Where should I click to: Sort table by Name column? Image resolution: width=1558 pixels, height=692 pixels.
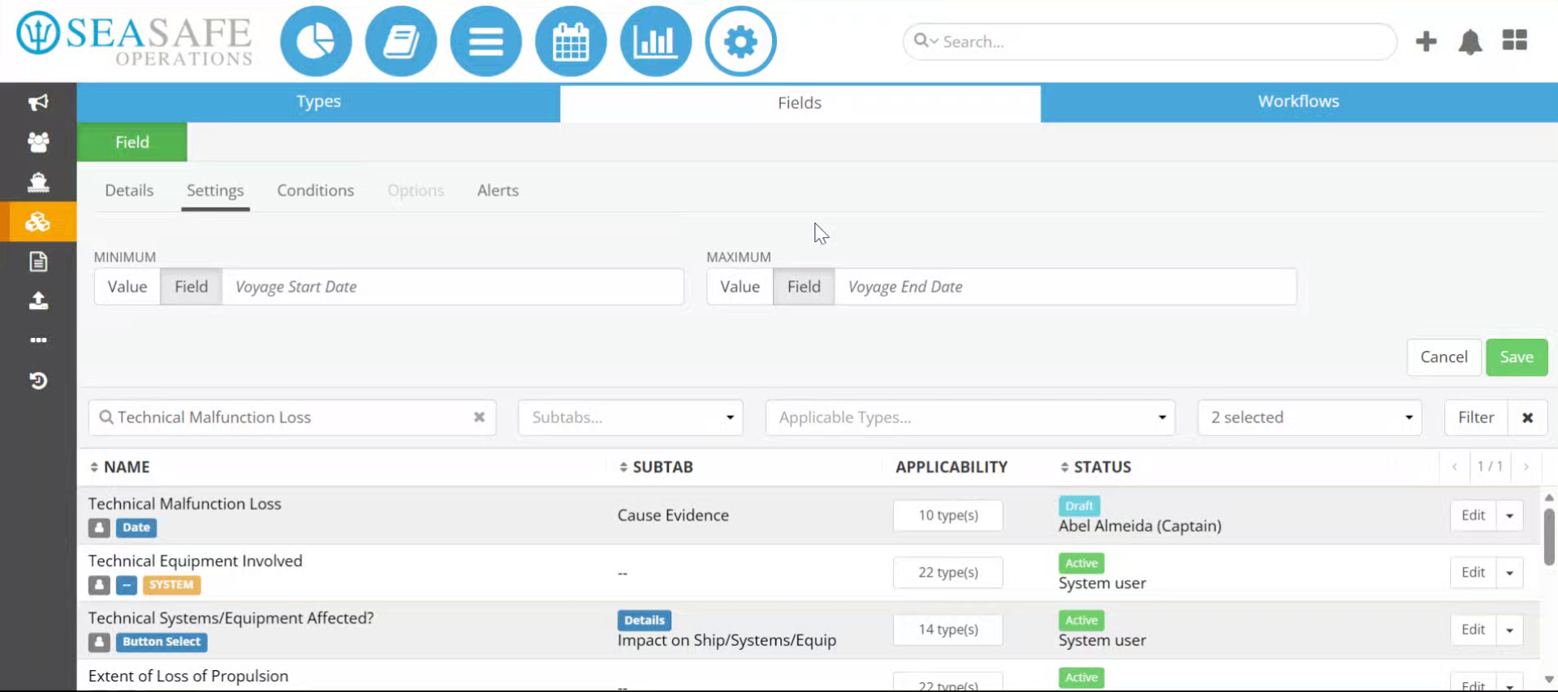click(119, 467)
